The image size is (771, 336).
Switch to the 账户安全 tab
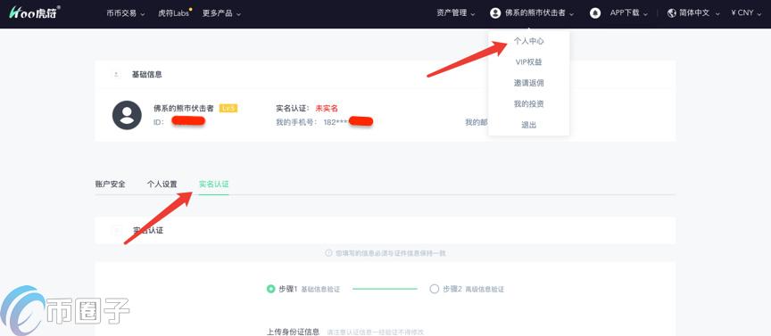tap(110, 184)
